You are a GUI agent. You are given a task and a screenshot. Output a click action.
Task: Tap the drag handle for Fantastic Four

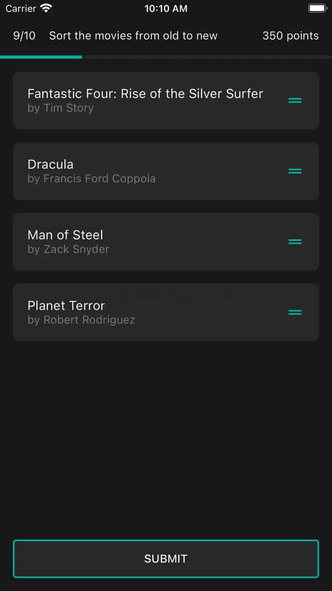(295, 101)
